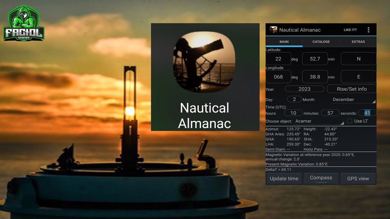The height and width of the screenshot is (219, 390).
Task: Select the latitude minutes field showing 52.7
Action: pyautogui.click(x=315, y=59)
